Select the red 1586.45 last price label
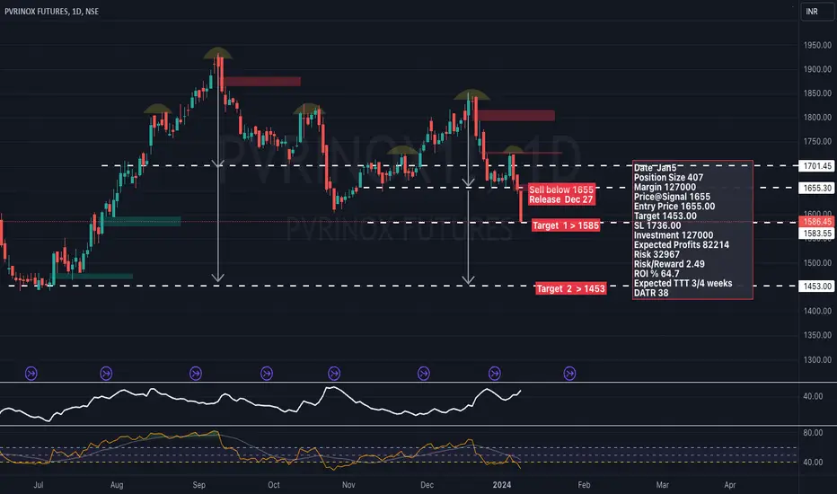This screenshot has height=494, width=837. click(x=816, y=222)
